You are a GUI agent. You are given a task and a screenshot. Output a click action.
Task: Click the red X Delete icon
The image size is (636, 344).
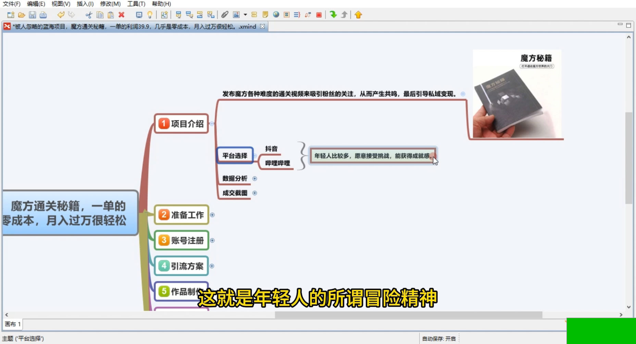(x=121, y=15)
